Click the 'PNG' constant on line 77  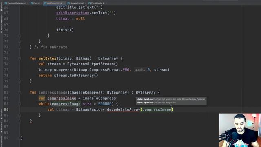point(126,70)
